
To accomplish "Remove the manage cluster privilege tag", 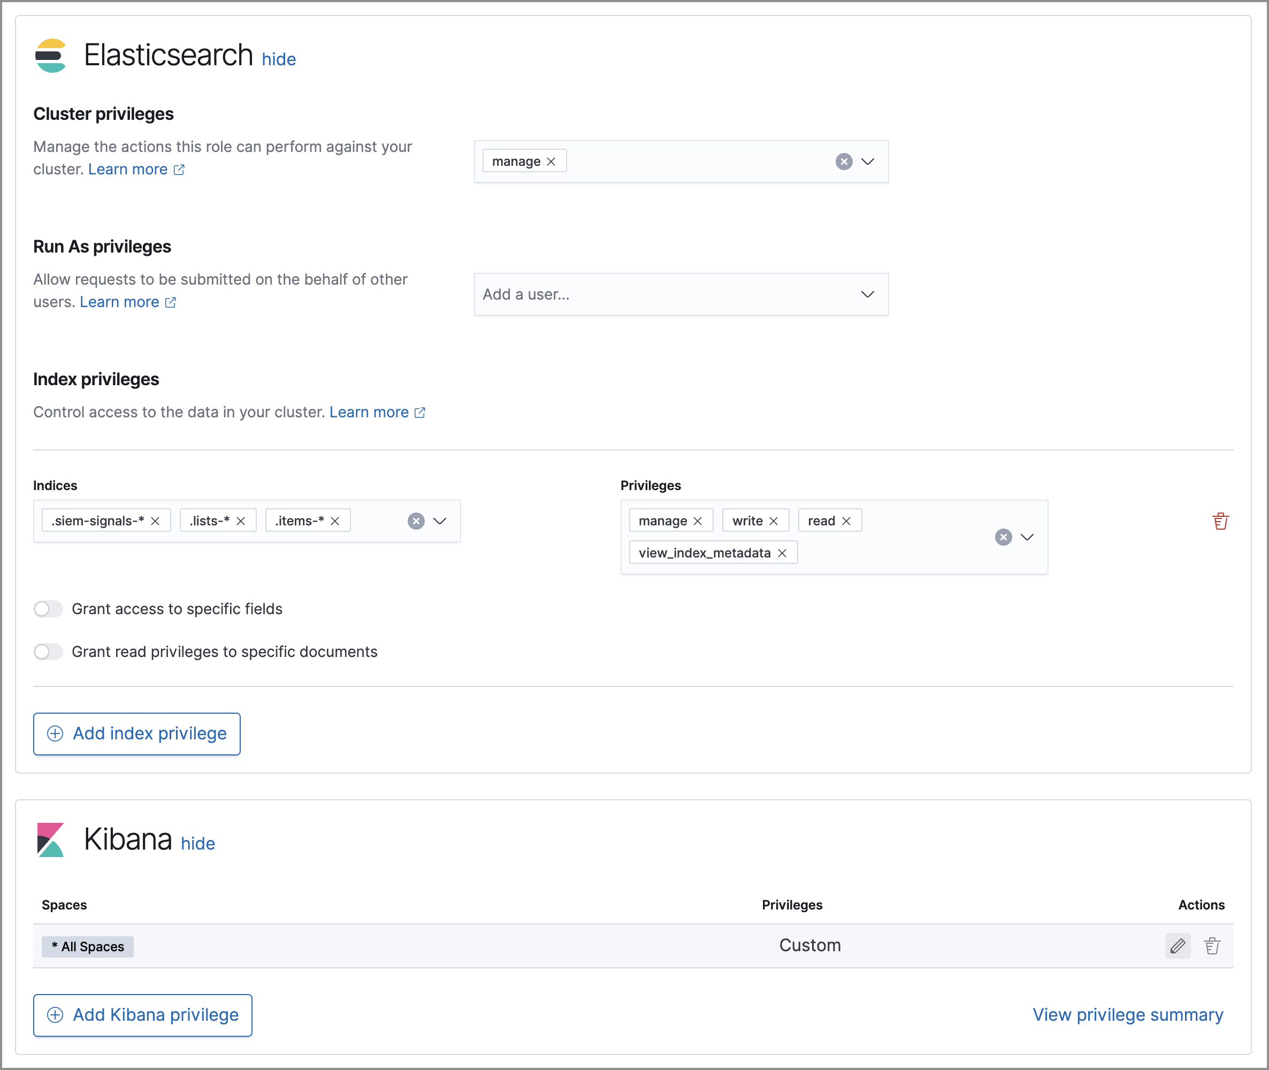I will coord(551,162).
